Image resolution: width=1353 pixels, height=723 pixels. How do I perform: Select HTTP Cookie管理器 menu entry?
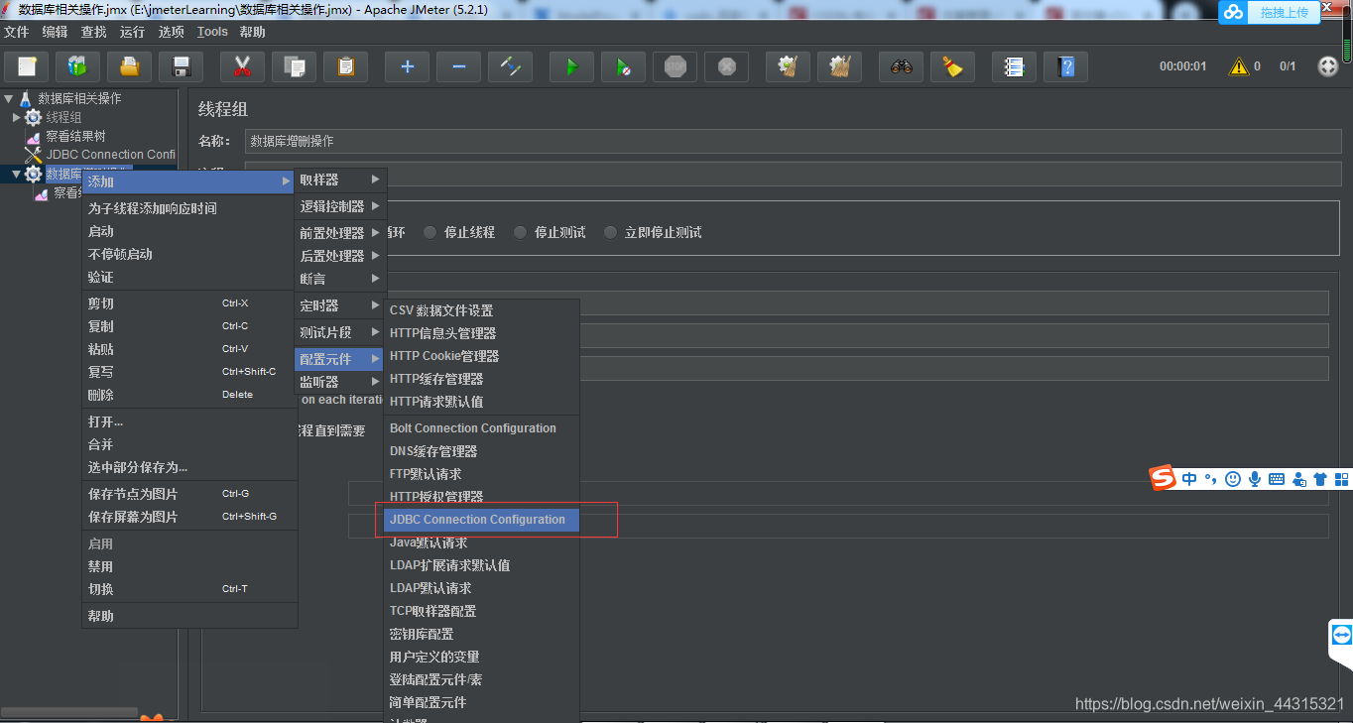(481, 356)
